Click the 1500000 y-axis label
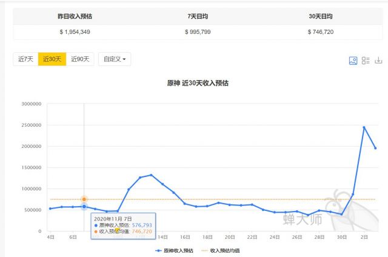 (x=32, y=167)
